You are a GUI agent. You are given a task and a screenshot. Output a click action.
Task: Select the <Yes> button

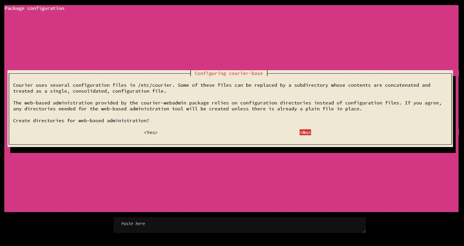click(x=151, y=132)
